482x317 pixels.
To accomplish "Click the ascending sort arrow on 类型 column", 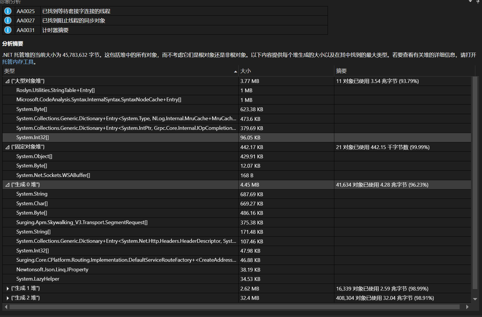I will coord(235,71).
